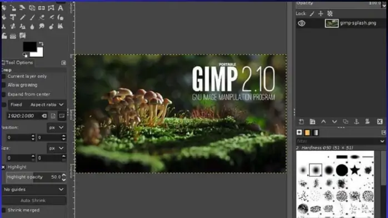Open the Size unit px dropdown
Viewport: 388px width, 218px height.
56,148
